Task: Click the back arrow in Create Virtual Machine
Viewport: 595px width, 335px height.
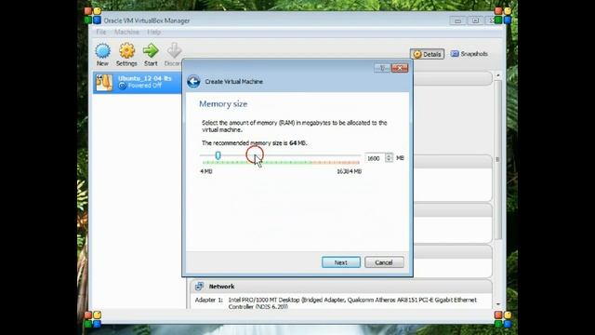Action: [x=193, y=81]
